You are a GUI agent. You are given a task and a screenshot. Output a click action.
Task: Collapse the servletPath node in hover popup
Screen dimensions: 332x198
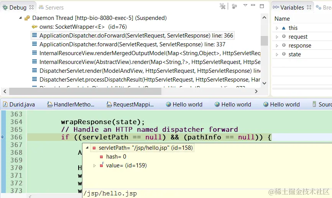[87, 148]
